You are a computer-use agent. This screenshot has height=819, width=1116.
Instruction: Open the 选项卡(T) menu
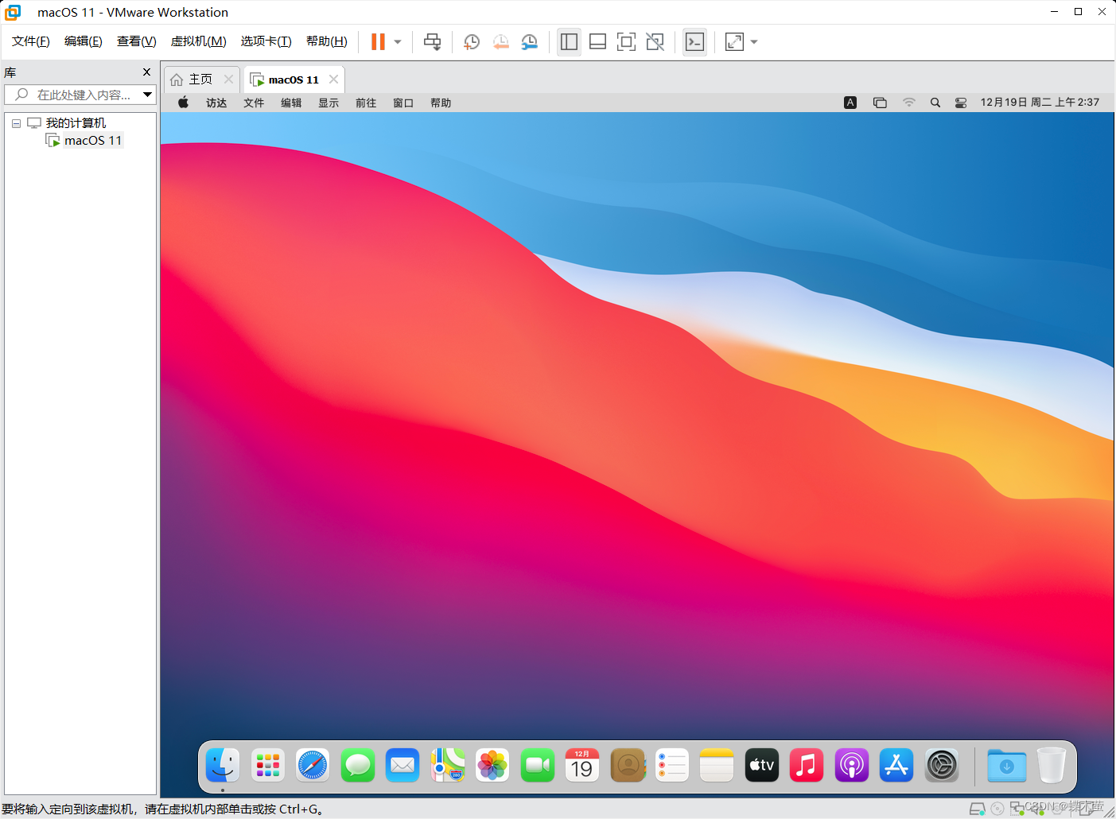[266, 41]
